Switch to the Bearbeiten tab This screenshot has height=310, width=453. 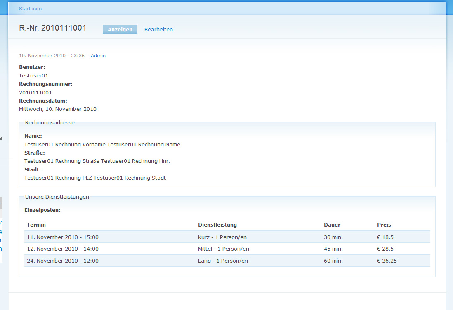pyautogui.click(x=158, y=30)
